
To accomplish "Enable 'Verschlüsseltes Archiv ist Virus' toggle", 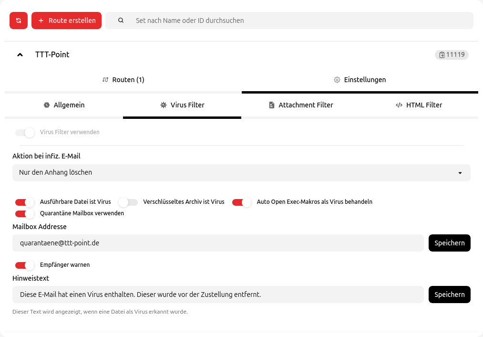I will click(128, 202).
